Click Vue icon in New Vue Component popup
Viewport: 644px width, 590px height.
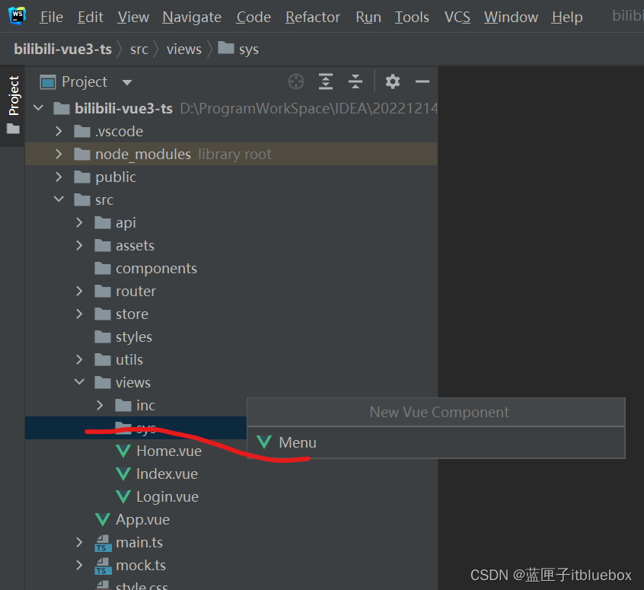tap(264, 442)
